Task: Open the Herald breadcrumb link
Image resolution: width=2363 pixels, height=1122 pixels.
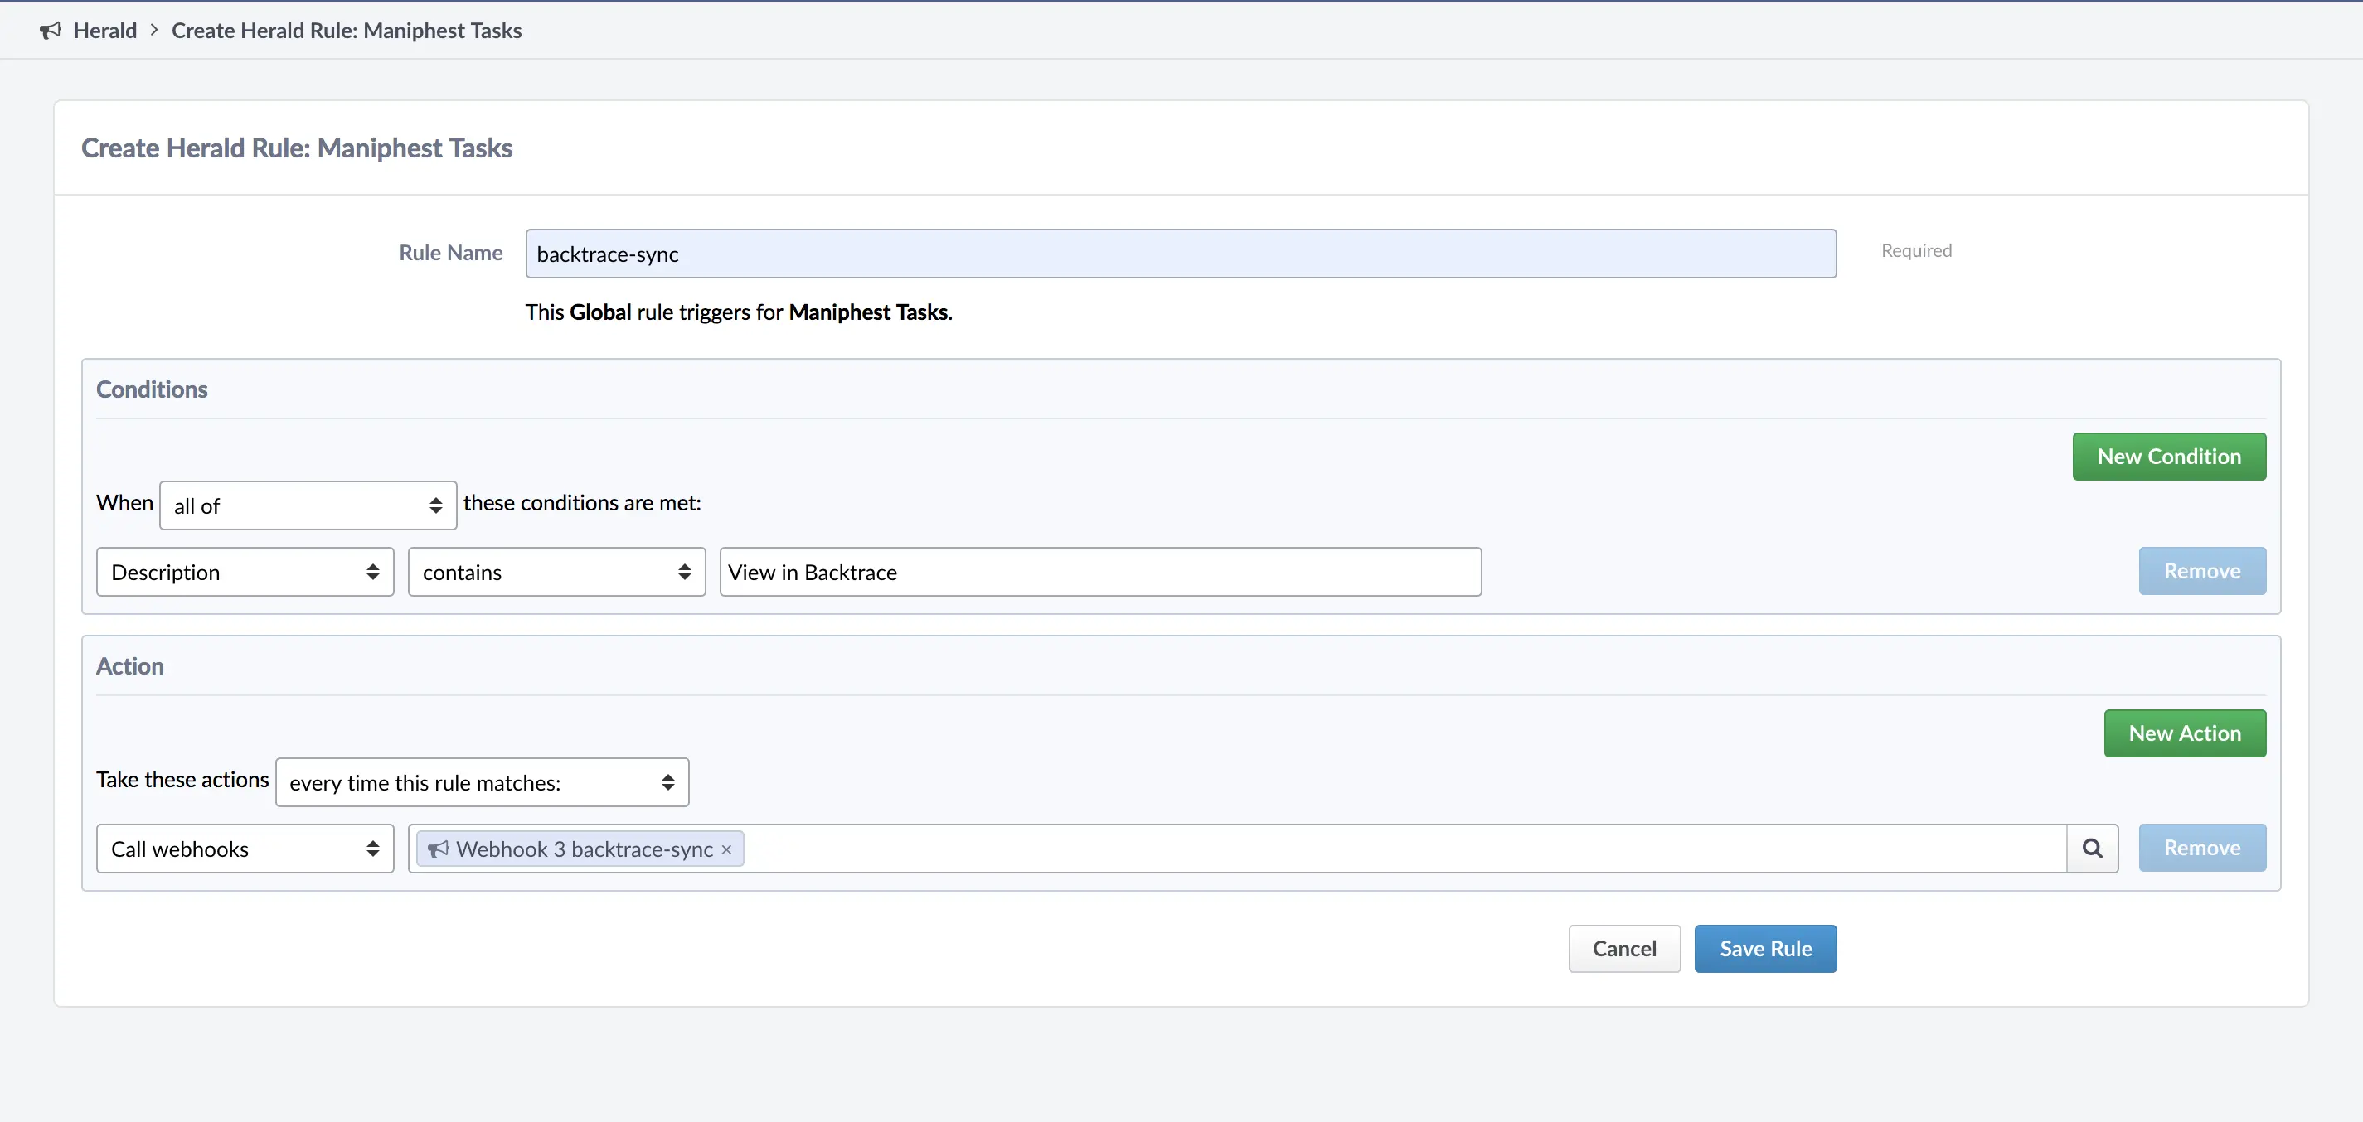Action: point(104,31)
